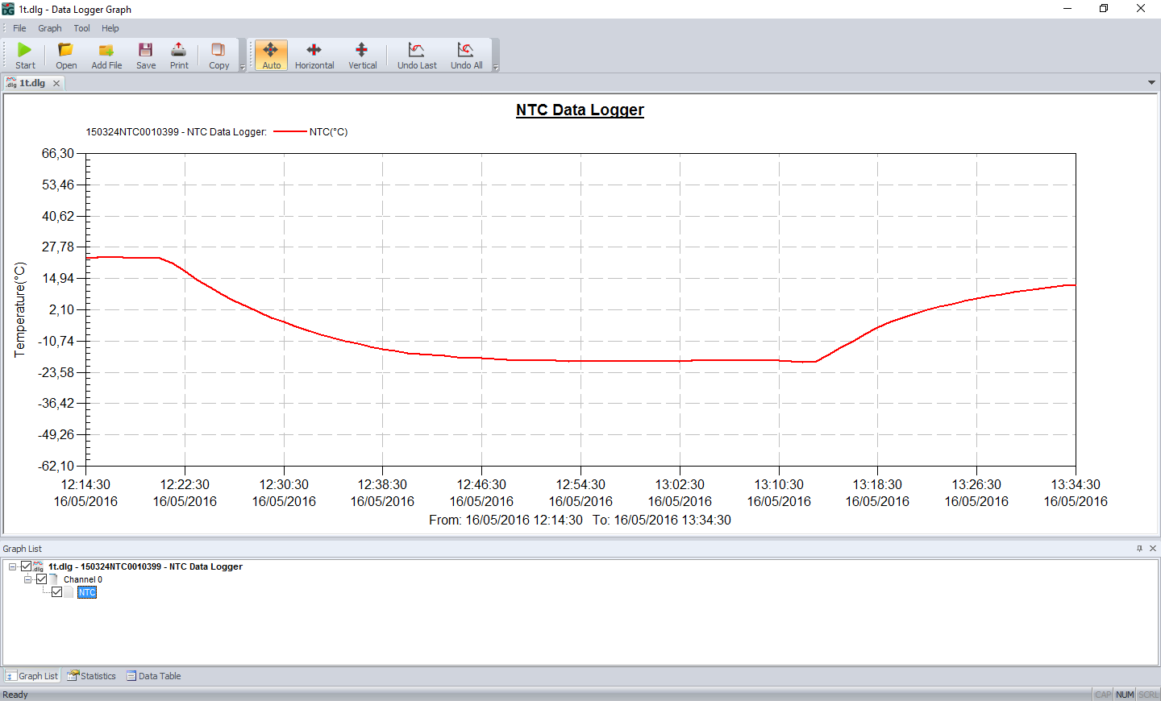Image resolution: width=1161 pixels, height=701 pixels.
Task: Switch zoom mode to Horizontal
Action: coord(314,55)
